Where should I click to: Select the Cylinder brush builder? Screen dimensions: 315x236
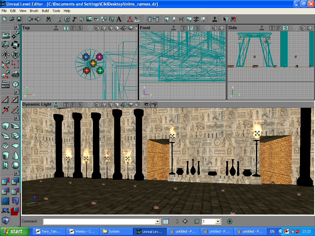(x=5, y=155)
